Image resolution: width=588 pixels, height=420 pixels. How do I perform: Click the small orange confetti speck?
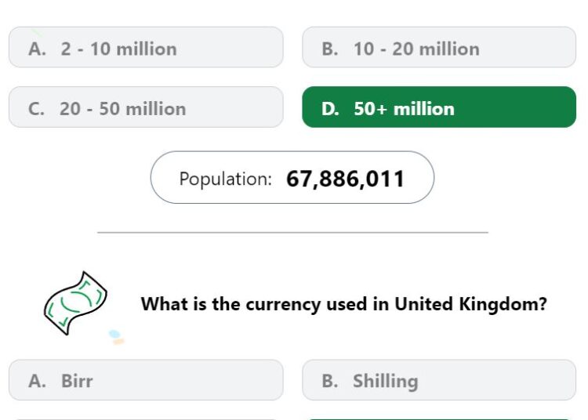click(118, 342)
